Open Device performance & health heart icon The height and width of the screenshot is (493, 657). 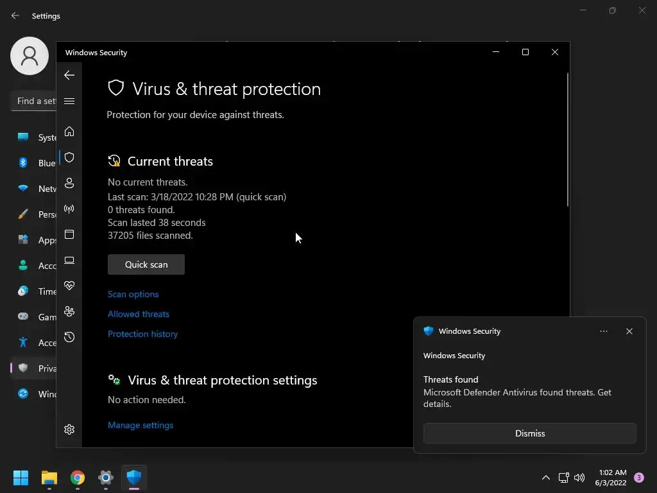point(69,286)
